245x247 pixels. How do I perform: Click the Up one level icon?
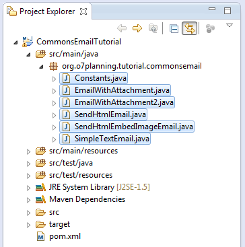tap(153, 28)
